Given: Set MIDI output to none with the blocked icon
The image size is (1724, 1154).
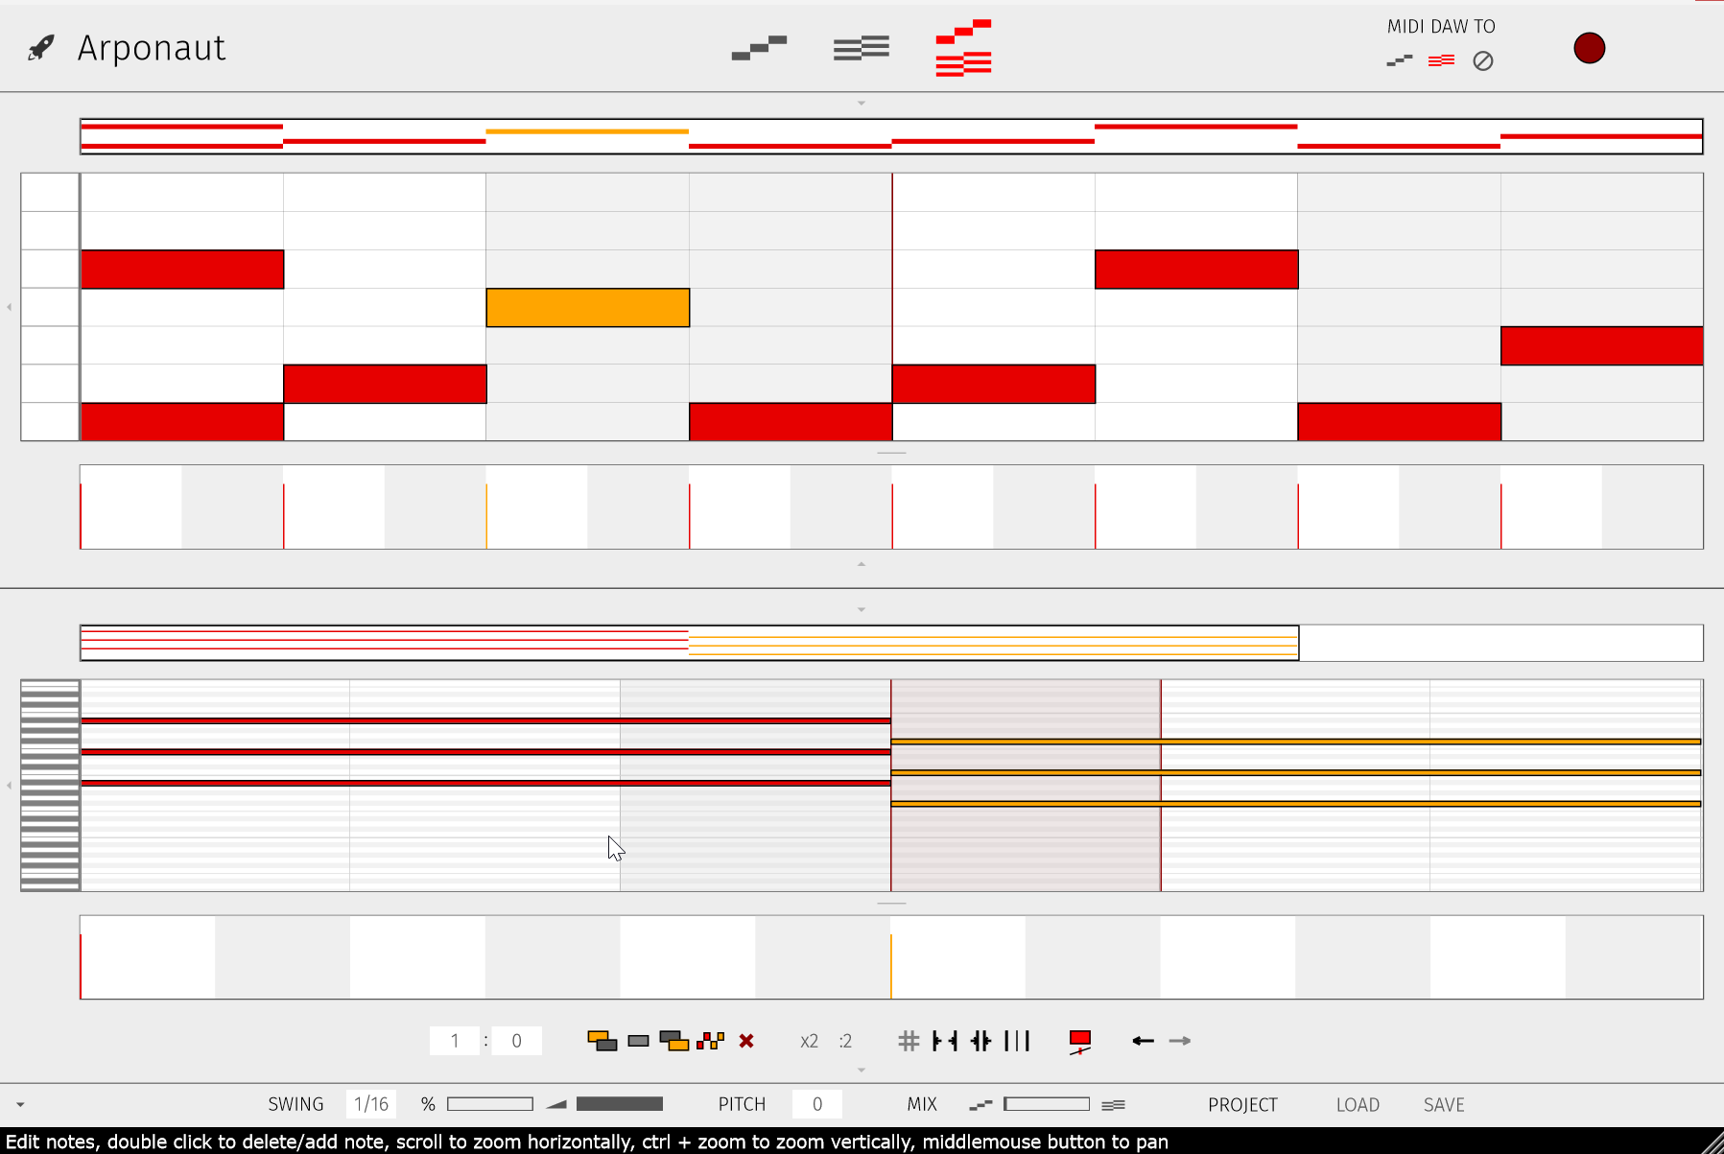Looking at the screenshot, I should 1481,60.
